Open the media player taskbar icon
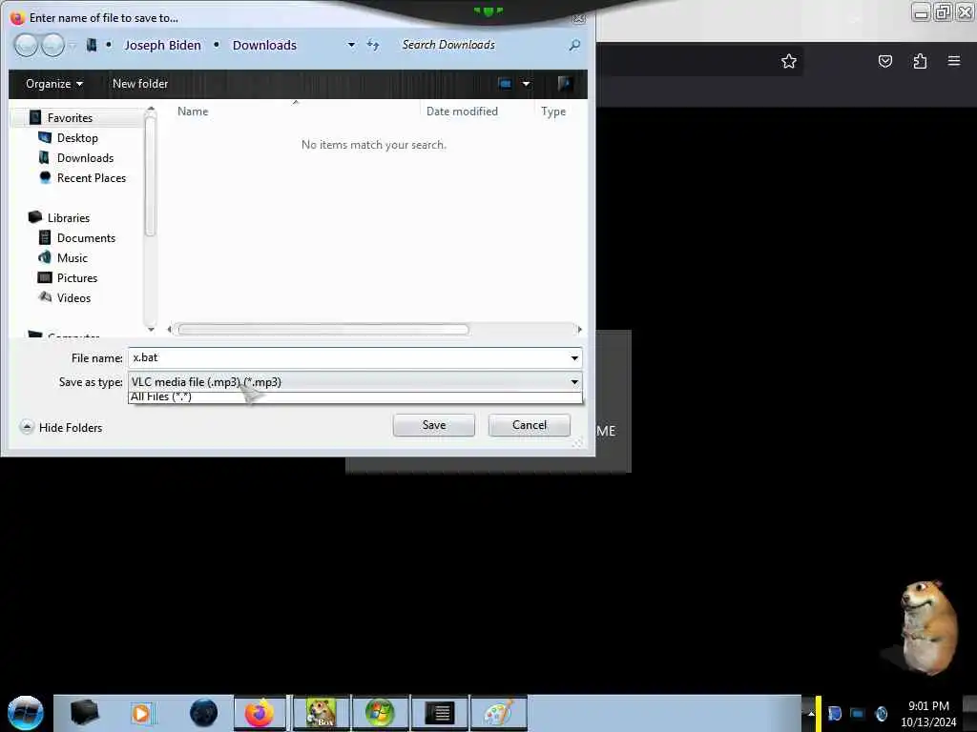Screen dimensions: 977x732 coord(142,713)
